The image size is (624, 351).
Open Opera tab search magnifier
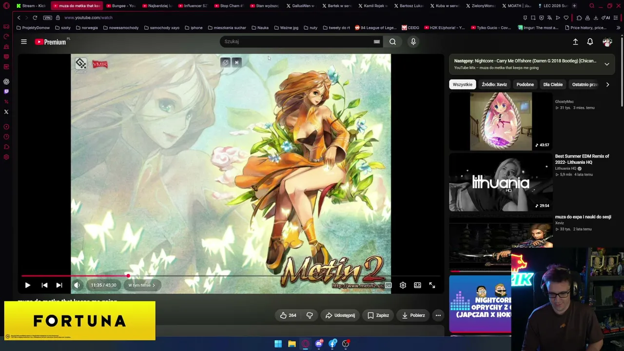pyautogui.click(x=592, y=6)
